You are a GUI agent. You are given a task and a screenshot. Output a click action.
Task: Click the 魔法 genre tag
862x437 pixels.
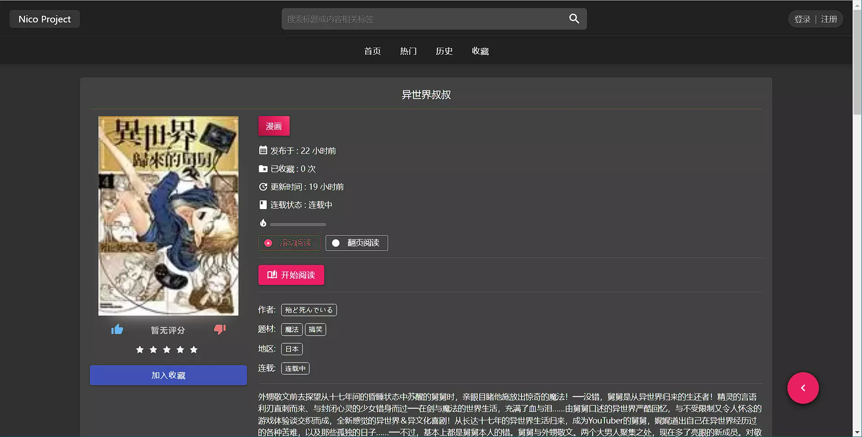click(292, 330)
